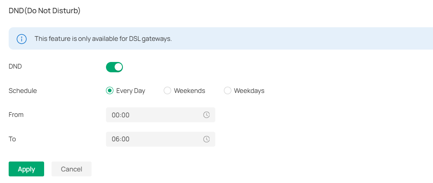Click the To row label
Screen dimensions: 433x183
[12, 139]
